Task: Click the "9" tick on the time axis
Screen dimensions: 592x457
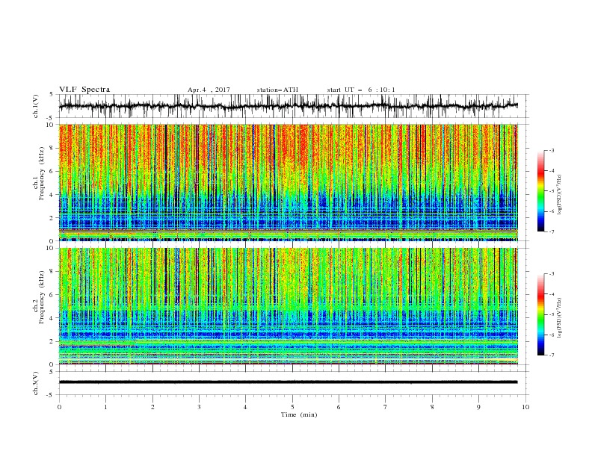Action: tap(478, 407)
